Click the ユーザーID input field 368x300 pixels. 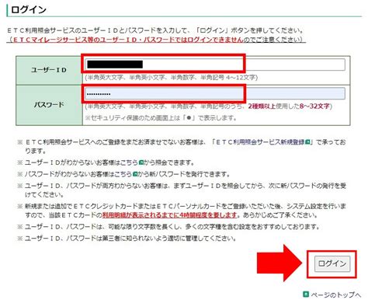click(x=215, y=65)
